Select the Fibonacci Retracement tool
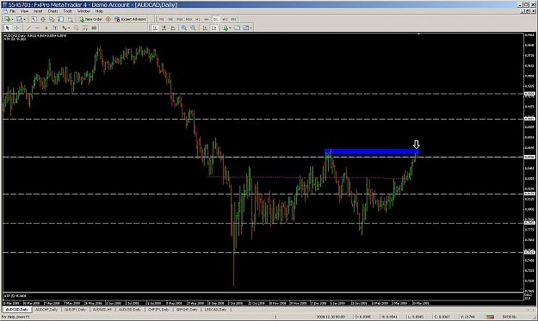Viewport: 538px width, 321px height. coord(76,28)
